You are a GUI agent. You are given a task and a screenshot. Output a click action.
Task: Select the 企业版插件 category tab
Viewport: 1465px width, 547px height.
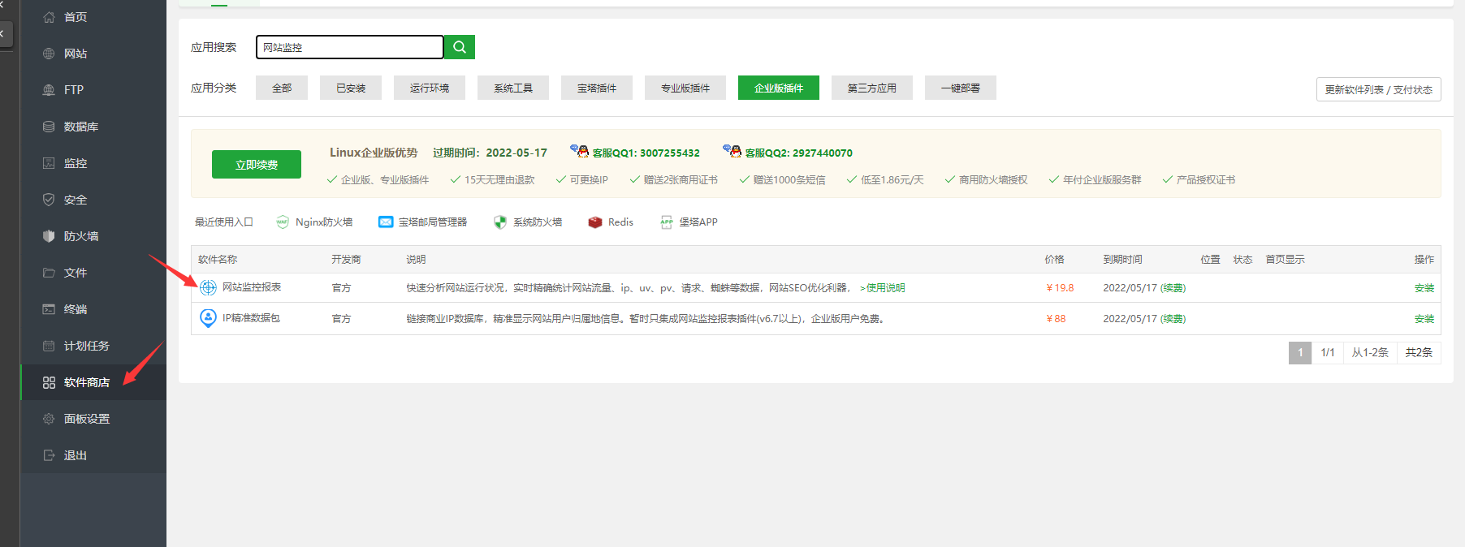(779, 88)
